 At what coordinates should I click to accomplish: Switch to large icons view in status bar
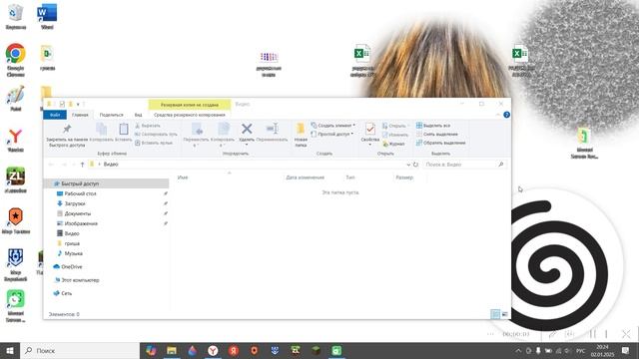click(x=505, y=314)
